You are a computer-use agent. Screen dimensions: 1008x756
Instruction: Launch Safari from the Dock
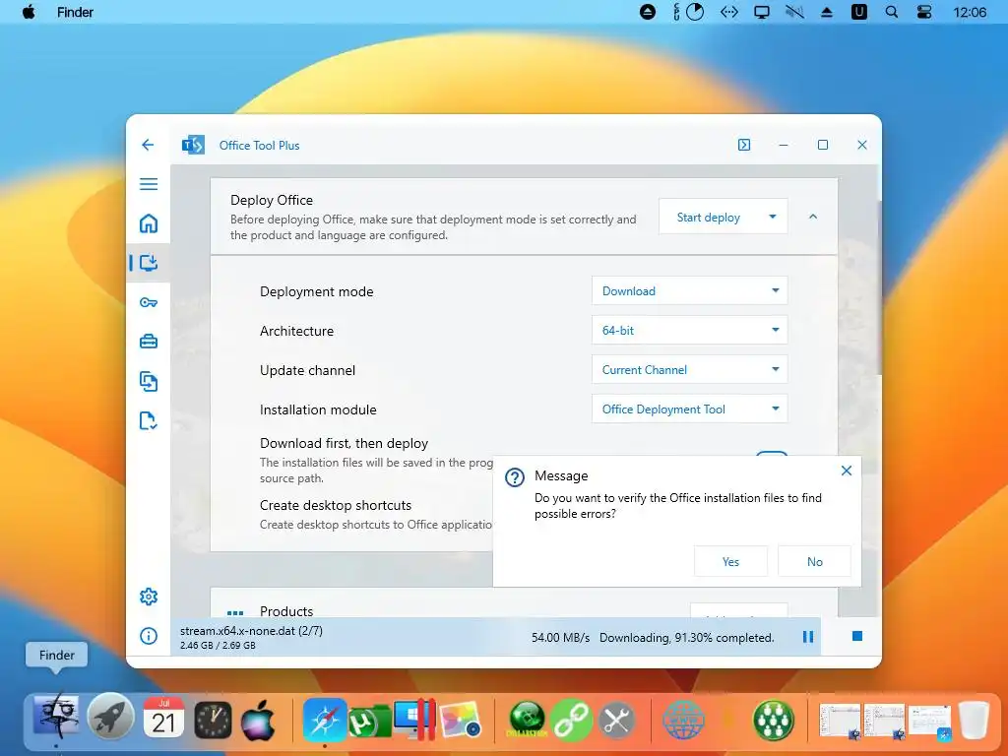325,720
